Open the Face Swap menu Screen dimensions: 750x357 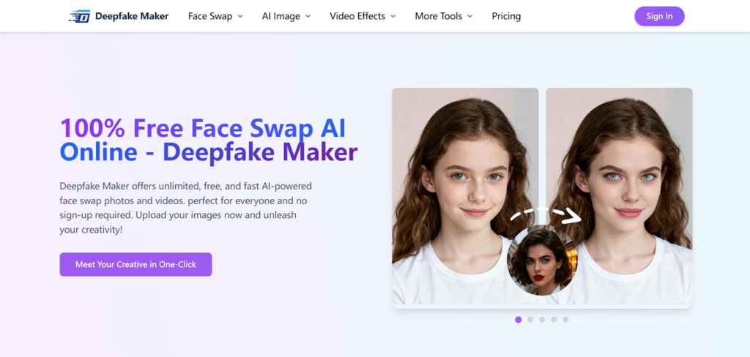click(215, 16)
